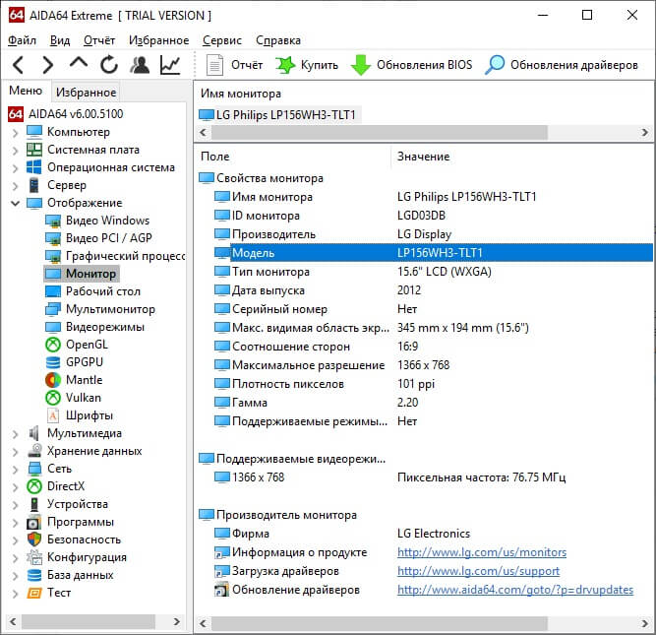This screenshot has width=656, height=635.
Task: Go forward with the right arrow toolbar icon
Action: pyautogui.click(x=48, y=65)
